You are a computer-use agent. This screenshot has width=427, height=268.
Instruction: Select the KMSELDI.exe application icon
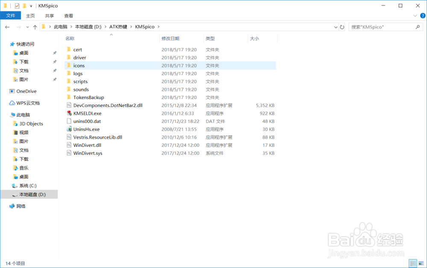tap(69, 113)
